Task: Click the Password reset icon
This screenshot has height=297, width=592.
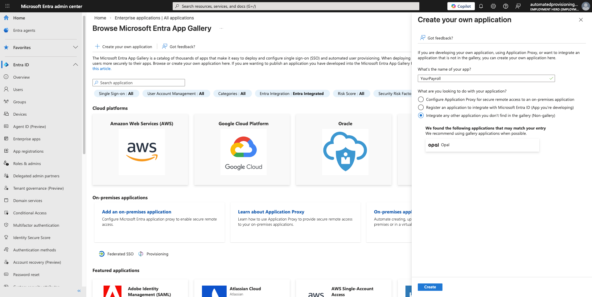Action: point(6,274)
